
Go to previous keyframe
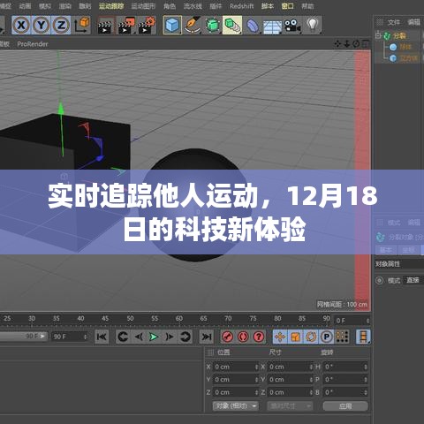click(123, 337)
